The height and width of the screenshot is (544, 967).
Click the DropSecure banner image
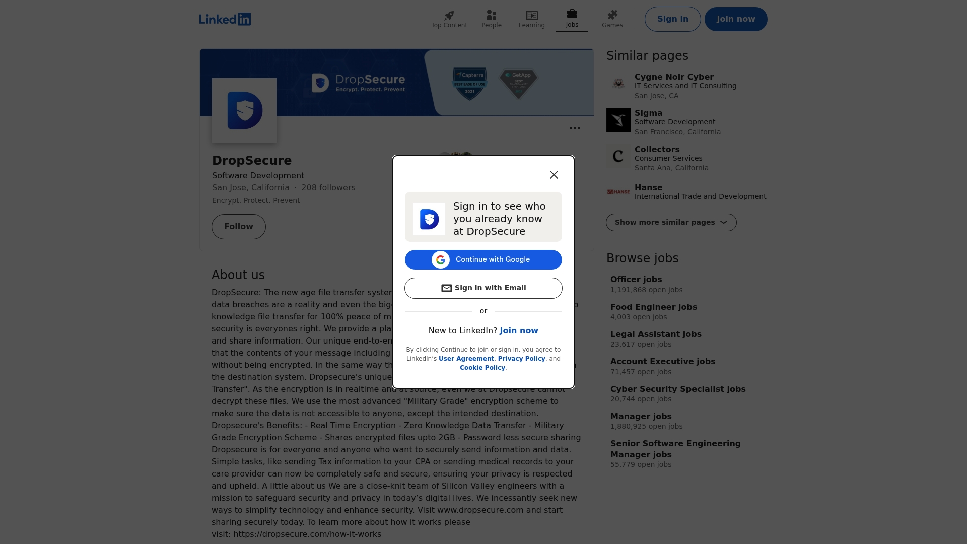point(397,83)
